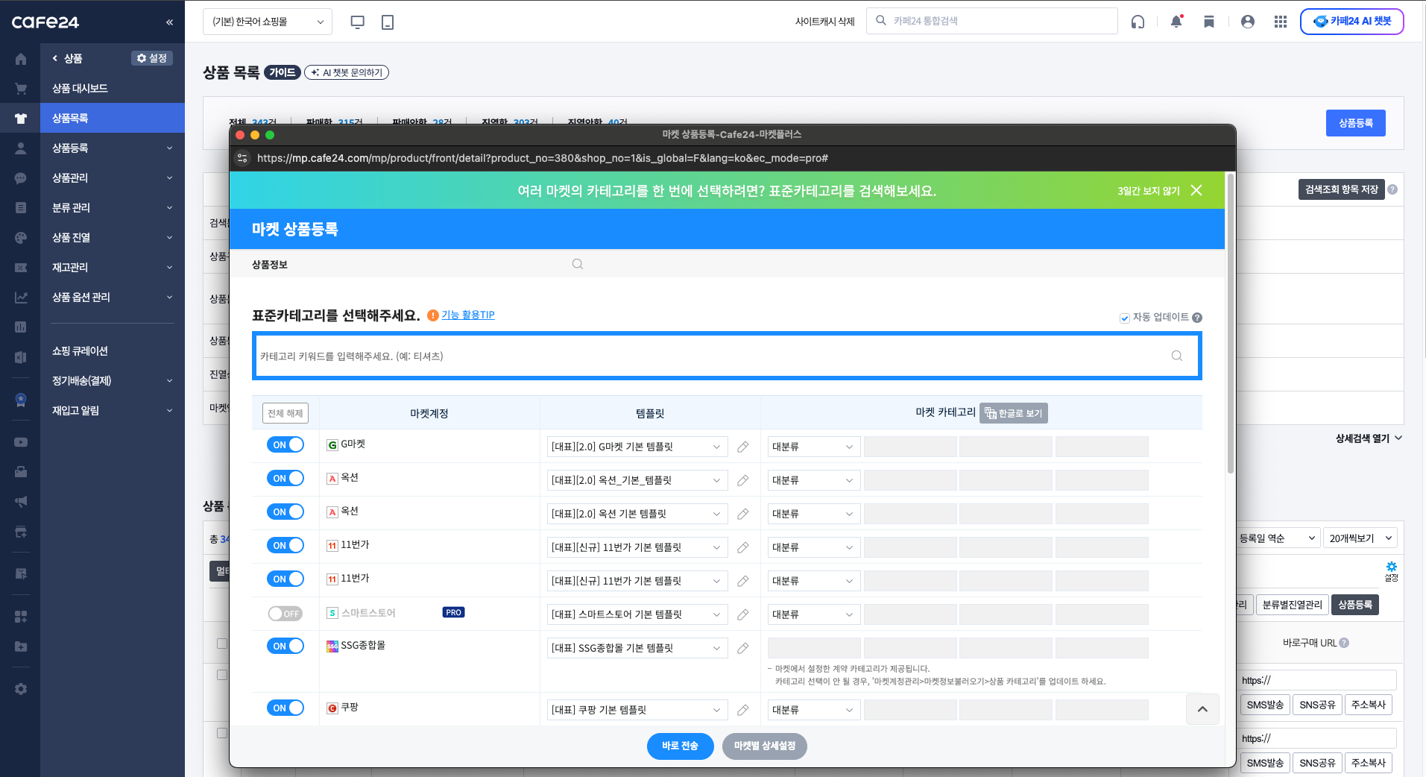Click the 바로 전송 button
This screenshot has height=777, width=1426.
[680, 746]
